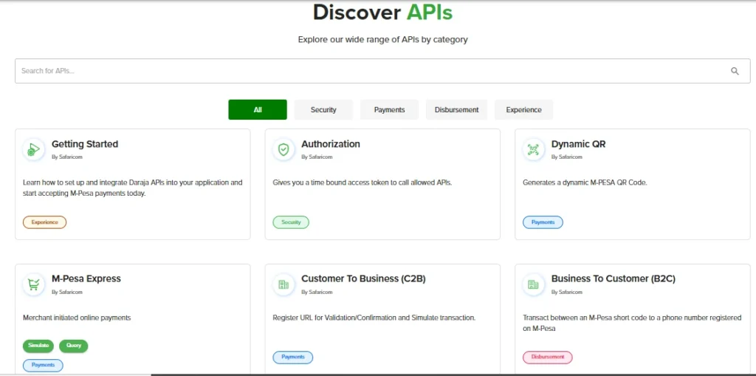The height and width of the screenshot is (376, 756).
Task: Open Business To Customer (B2C) title
Action: (x=614, y=278)
